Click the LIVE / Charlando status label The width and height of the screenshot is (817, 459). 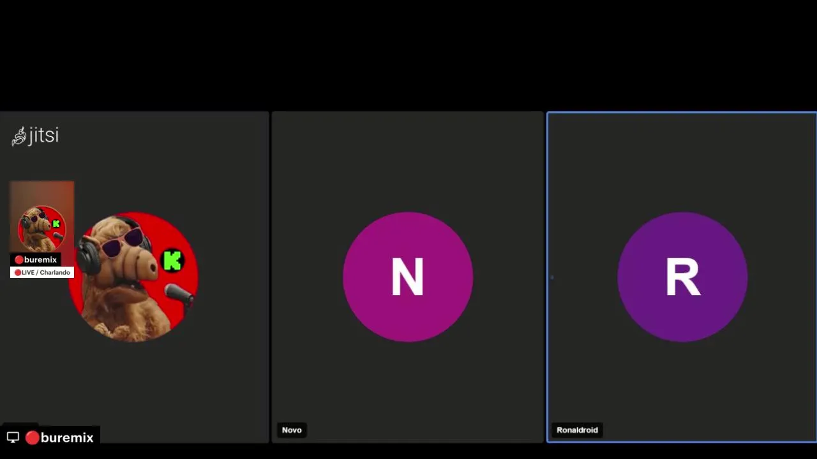coord(42,272)
